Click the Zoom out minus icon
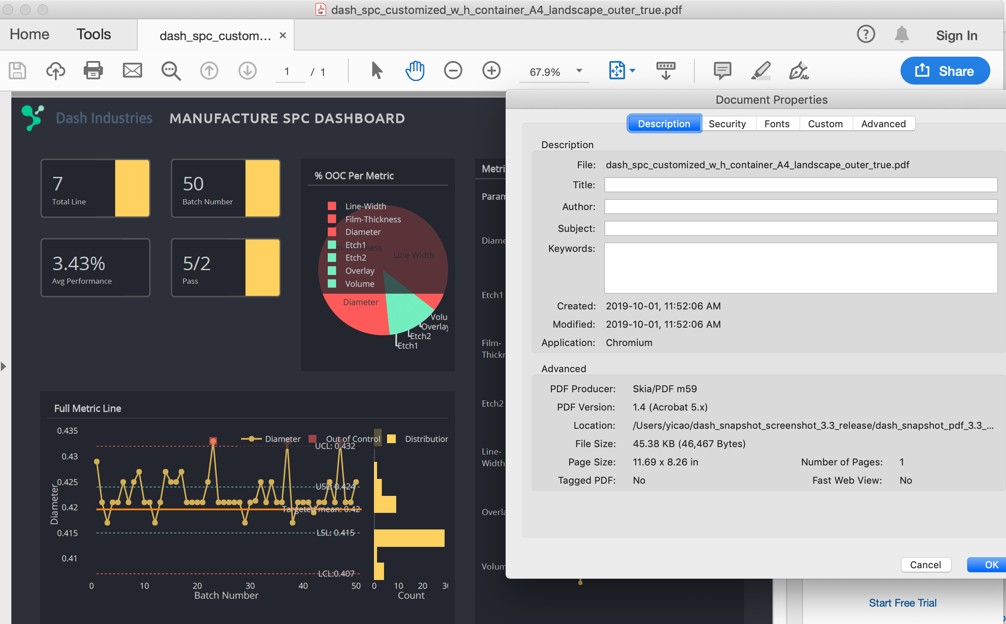The width and height of the screenshot is (1006, 624). coord(453,71)
